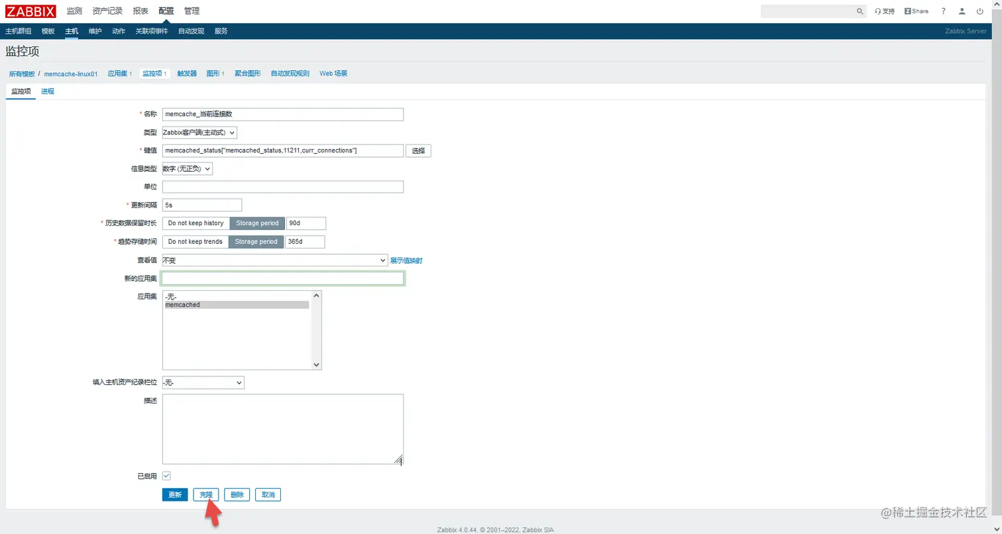Select Do not keep trends
Screen dimensions: 1002x534
195,242
